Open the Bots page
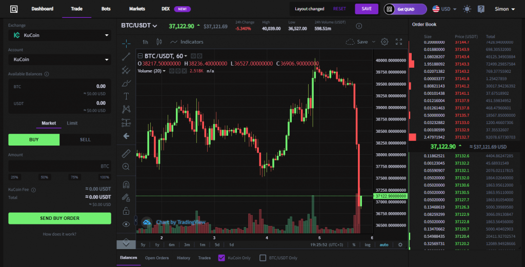Viewport: 525px width, 267px height. pyautogui.click(x=106, y=9)
